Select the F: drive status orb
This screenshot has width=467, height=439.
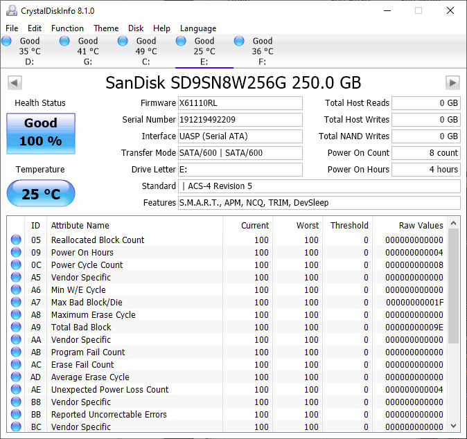(239, 41)
